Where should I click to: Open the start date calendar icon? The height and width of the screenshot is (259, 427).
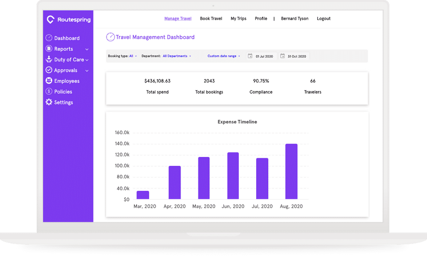click(250, 56)
